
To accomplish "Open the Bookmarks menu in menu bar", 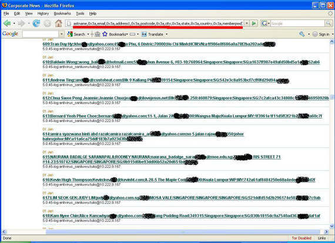I will tap(62, 14).
